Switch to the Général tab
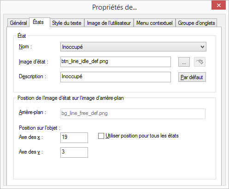 pyautogui.click(x=18, y=23)
